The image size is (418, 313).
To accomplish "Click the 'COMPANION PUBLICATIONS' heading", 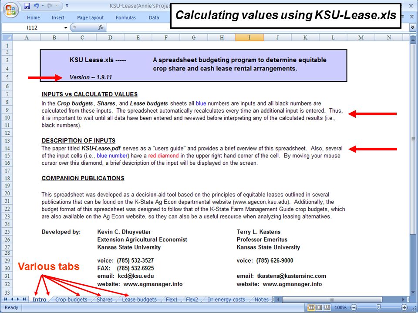I will (83, 178).
